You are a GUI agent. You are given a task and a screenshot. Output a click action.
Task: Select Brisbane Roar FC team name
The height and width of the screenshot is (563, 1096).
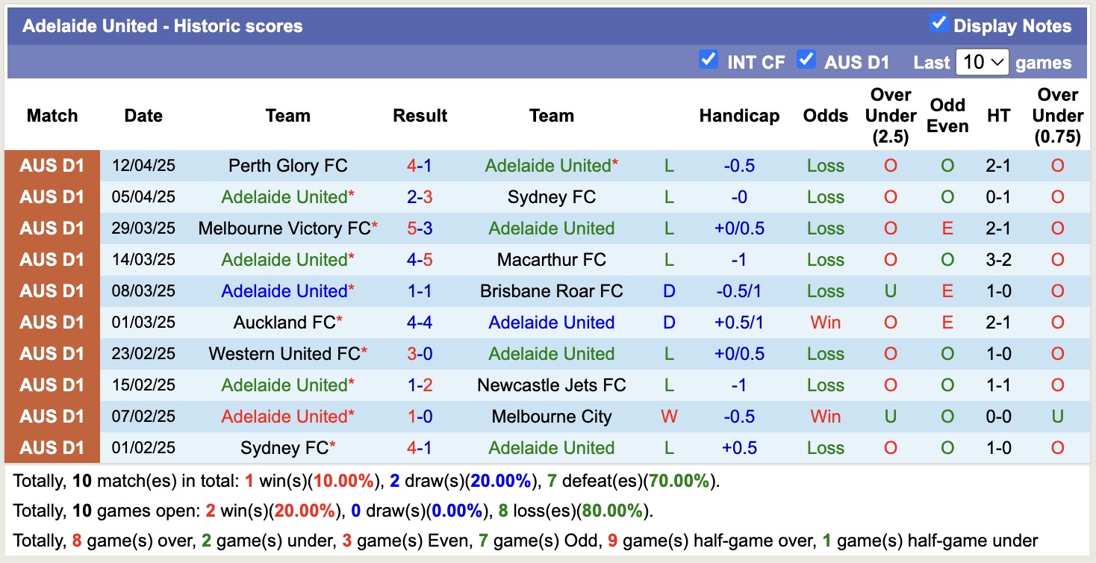pos(551,291)
